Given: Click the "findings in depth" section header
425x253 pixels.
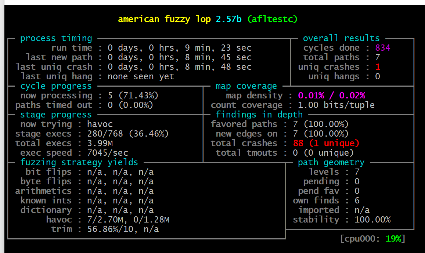Looking at the screenshot, I should point(259,115).
